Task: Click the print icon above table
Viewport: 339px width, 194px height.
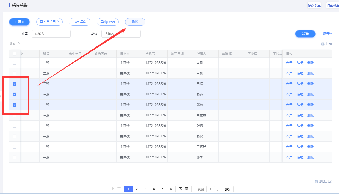Action: point(323,44)
